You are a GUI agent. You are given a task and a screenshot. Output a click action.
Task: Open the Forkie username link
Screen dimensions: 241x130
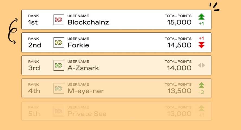(78, 45)
